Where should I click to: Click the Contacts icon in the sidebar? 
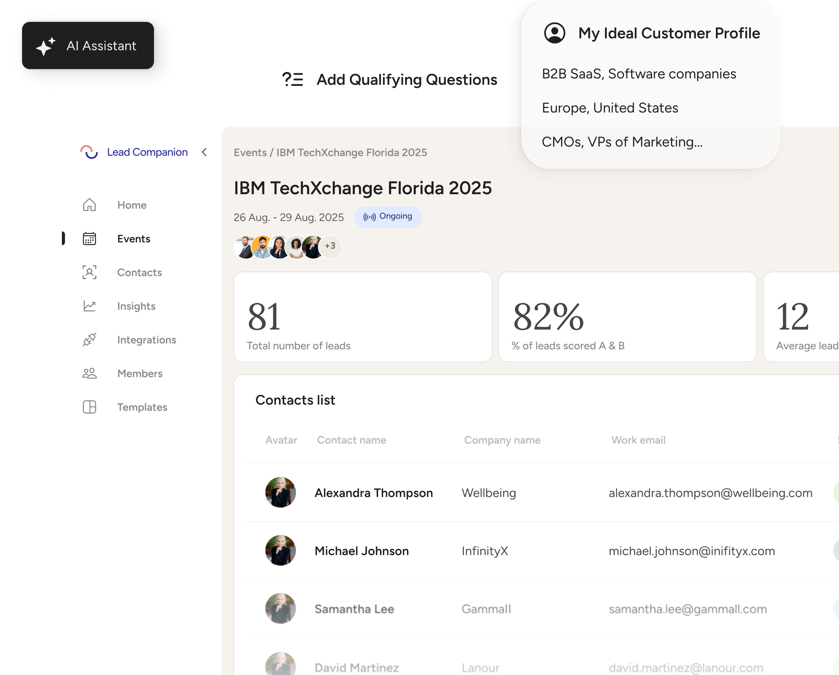tap(89, 273)
